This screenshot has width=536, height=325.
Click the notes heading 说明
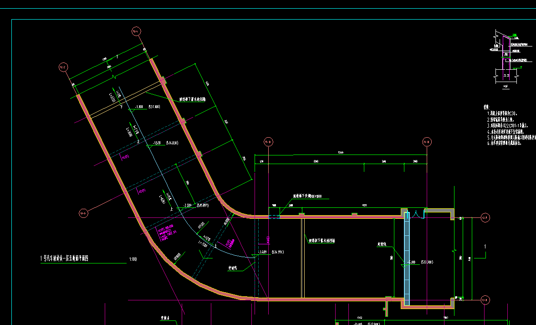(487, 108)
